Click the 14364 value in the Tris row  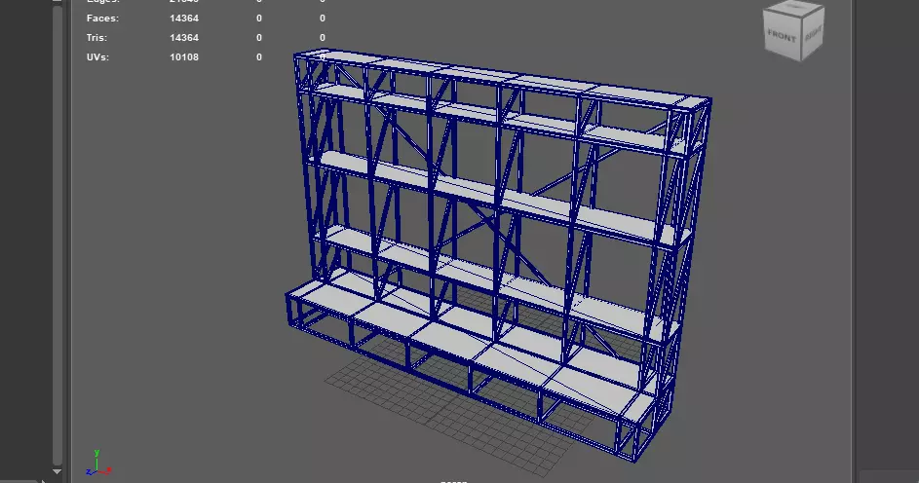(x=184, y=37)
